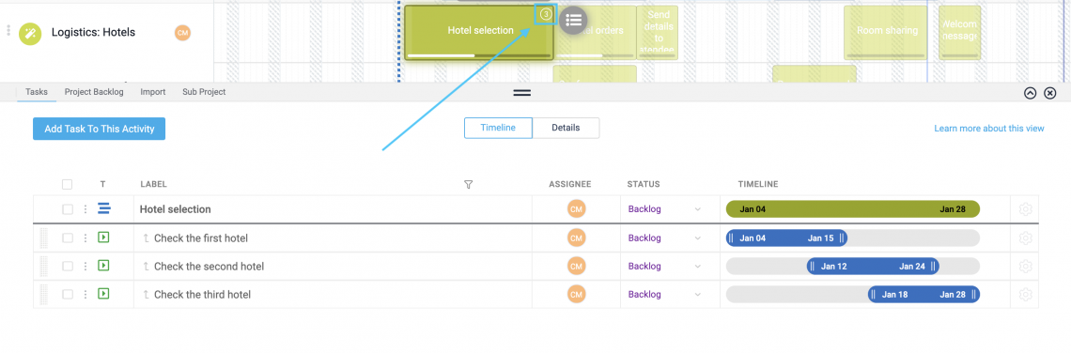Open the task list icon on Hotel selection
The width and height of the screenshot is (1071, 353).
(573, 21)
